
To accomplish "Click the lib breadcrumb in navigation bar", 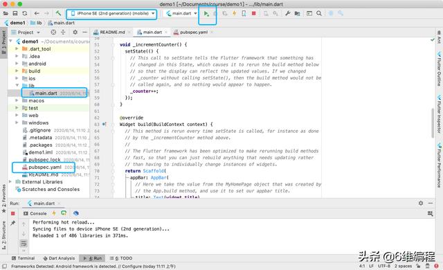I will click(36, 23).
